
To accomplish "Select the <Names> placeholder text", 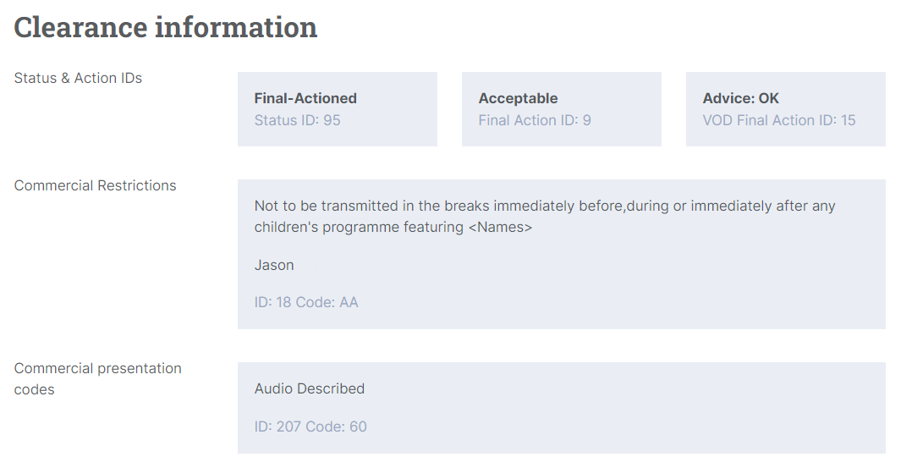I will 500,227.
